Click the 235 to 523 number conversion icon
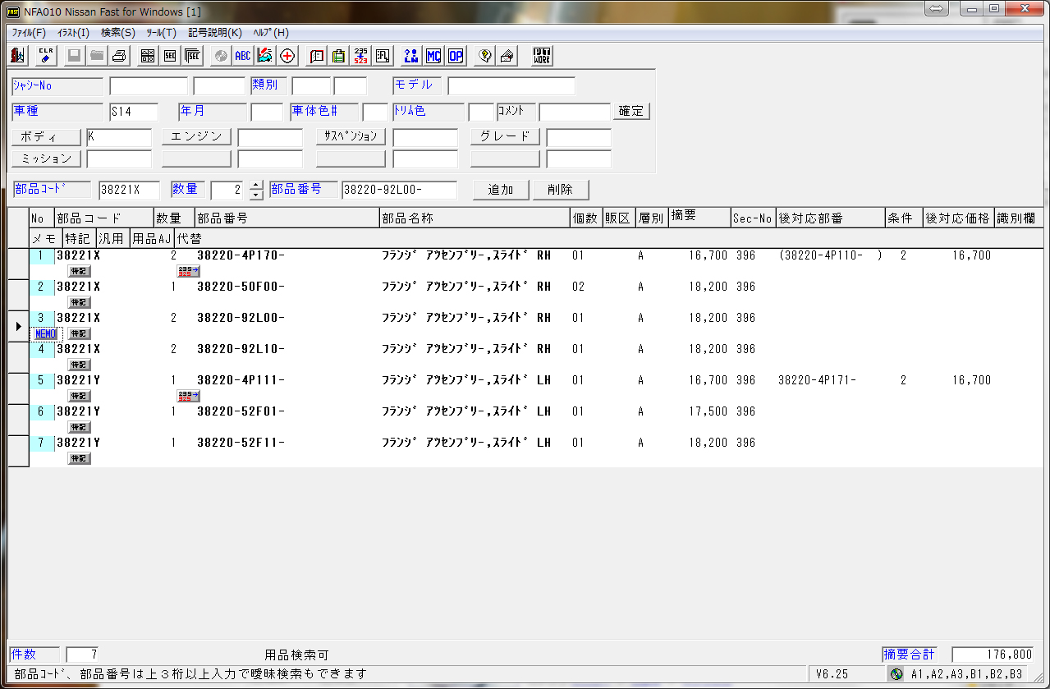1050x689 pixels. [360, 56]
